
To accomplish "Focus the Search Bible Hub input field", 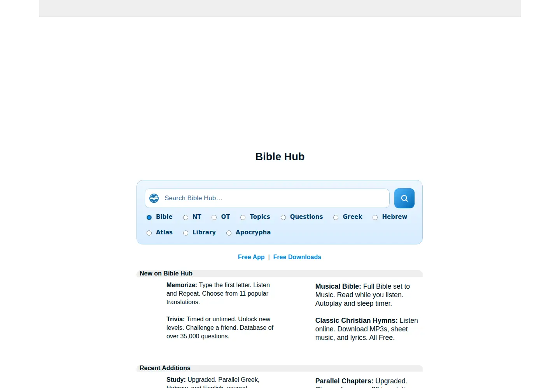I will [267, 198].
